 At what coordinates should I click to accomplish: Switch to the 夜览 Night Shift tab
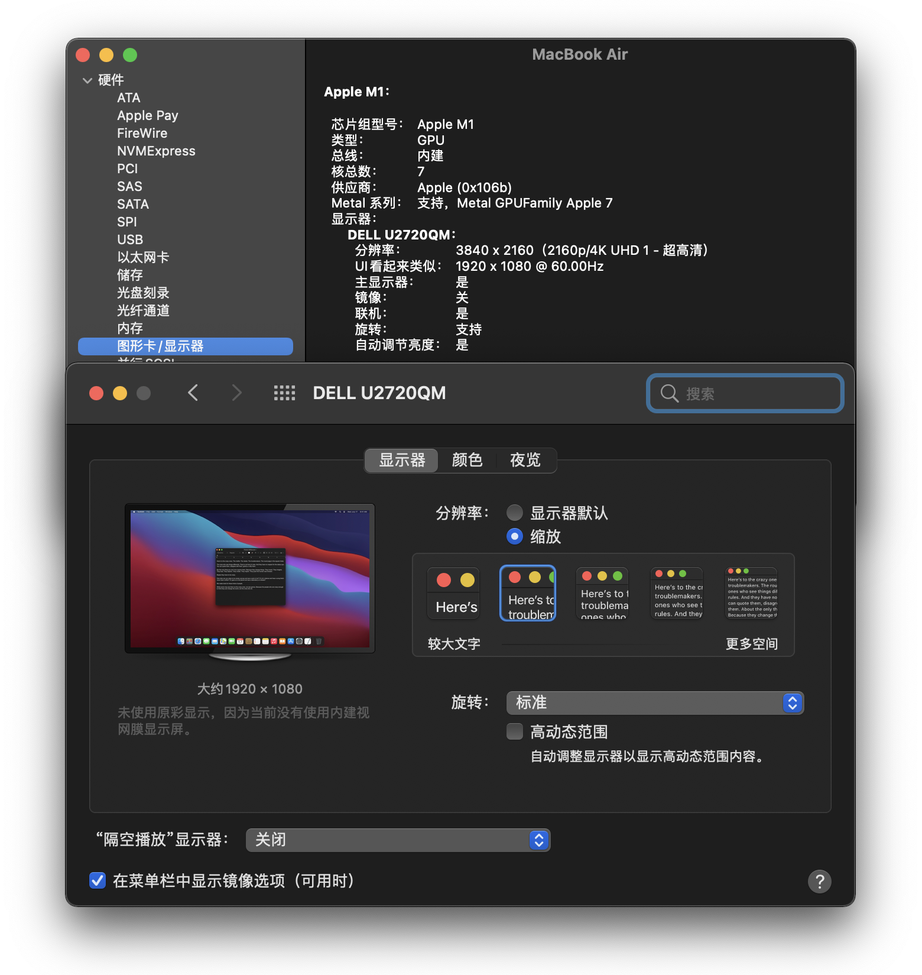pos(525,461)
